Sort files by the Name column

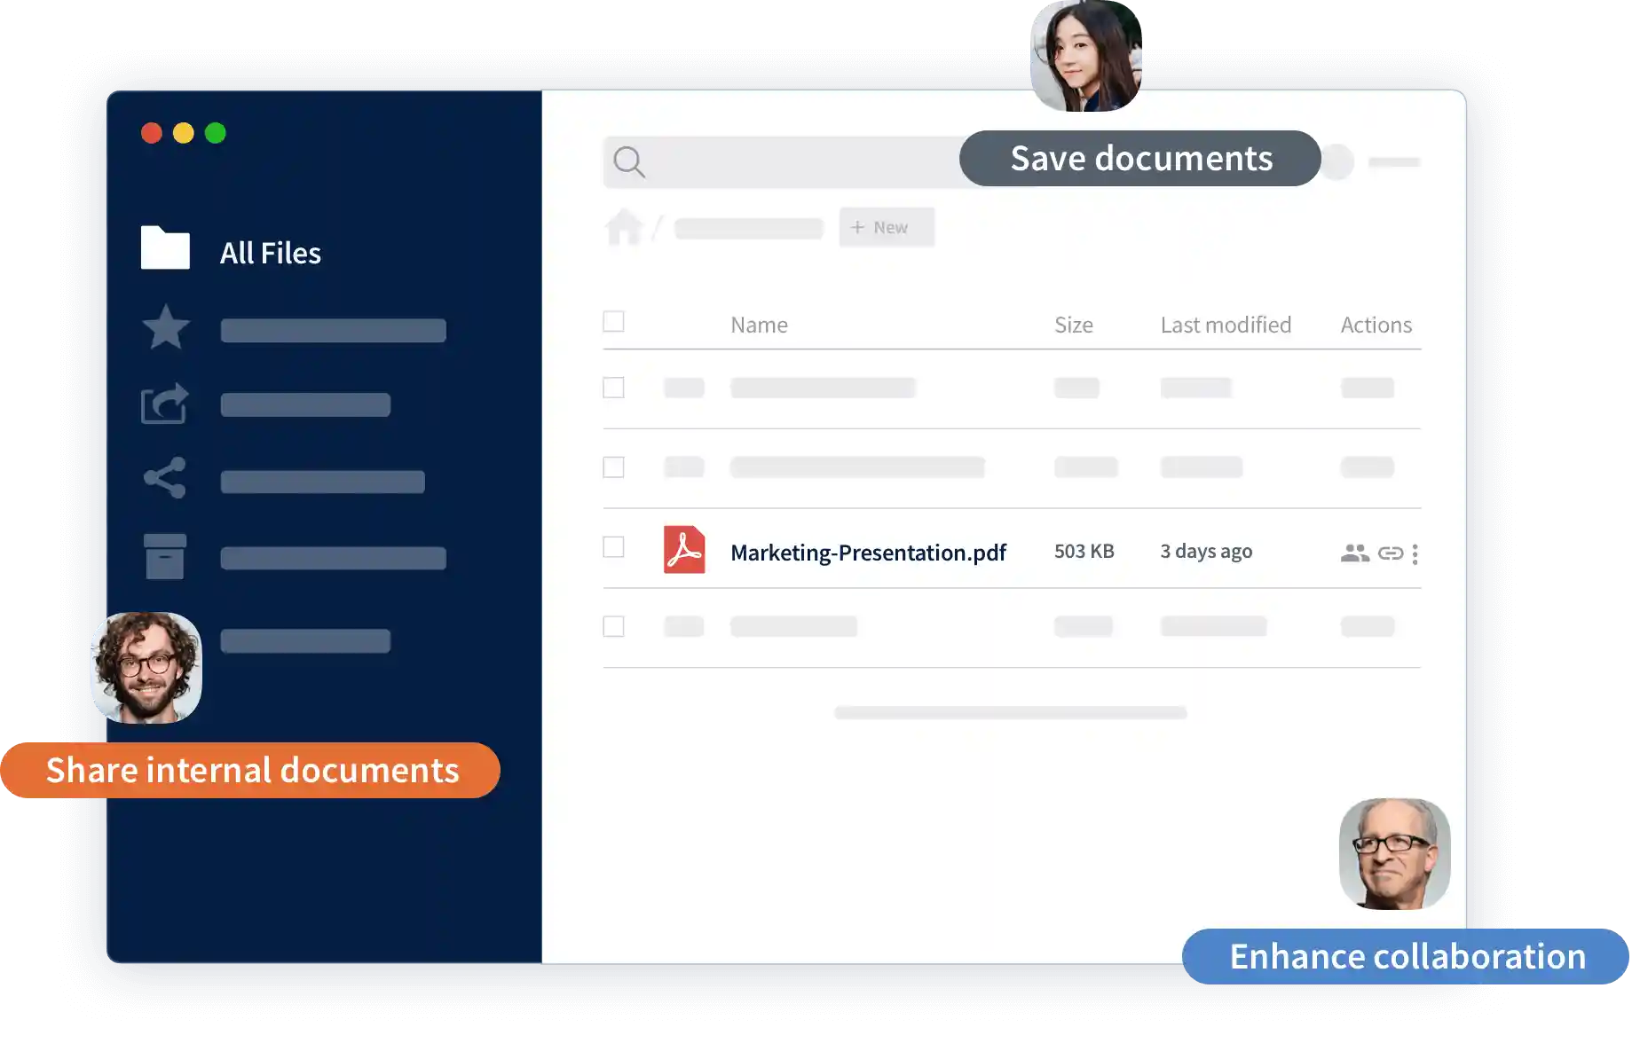pyautogui.click(x=759, y=324)
